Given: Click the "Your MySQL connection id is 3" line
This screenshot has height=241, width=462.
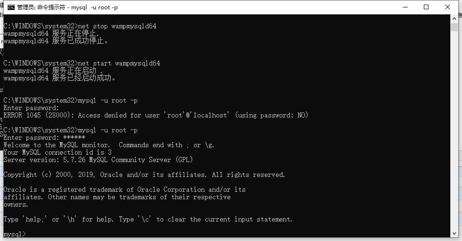Looking at the screenshot, I should click(x=57, y=152).
